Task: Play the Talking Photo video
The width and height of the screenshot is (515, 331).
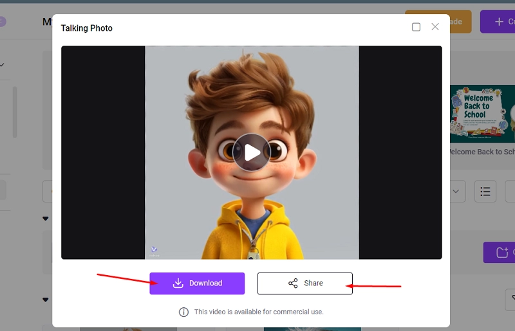Action: [252, 152]
